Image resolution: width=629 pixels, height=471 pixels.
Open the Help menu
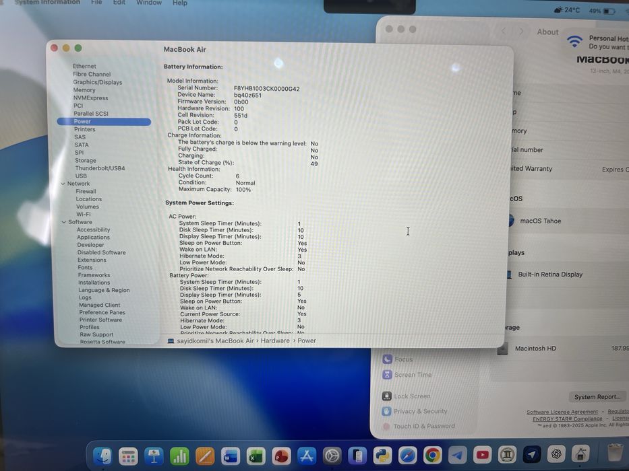pos(180,3)
